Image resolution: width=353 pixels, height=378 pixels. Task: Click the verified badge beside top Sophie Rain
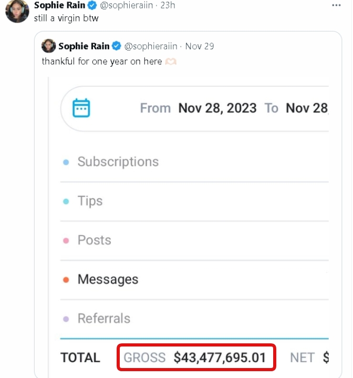coord(92,5)
